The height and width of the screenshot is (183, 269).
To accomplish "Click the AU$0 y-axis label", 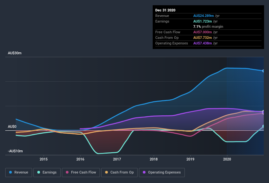I will (12, 126).
